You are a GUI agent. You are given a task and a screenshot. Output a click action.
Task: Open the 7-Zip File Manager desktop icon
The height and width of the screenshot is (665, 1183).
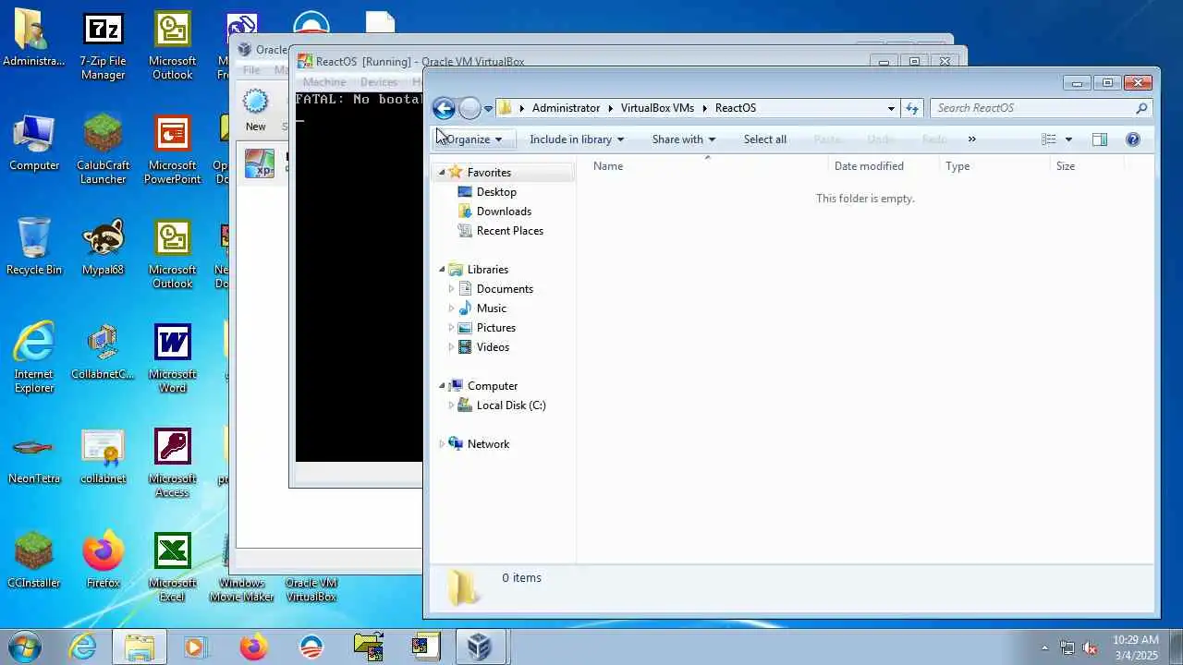(103, 46)
